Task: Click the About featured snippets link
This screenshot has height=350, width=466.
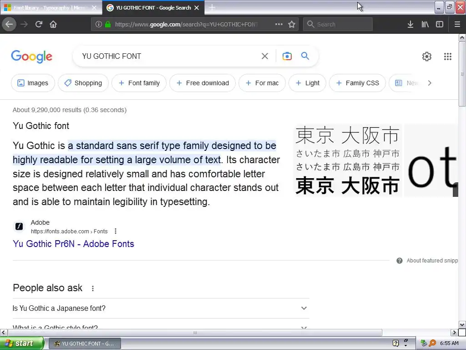Action: click(x=432, y=261)
